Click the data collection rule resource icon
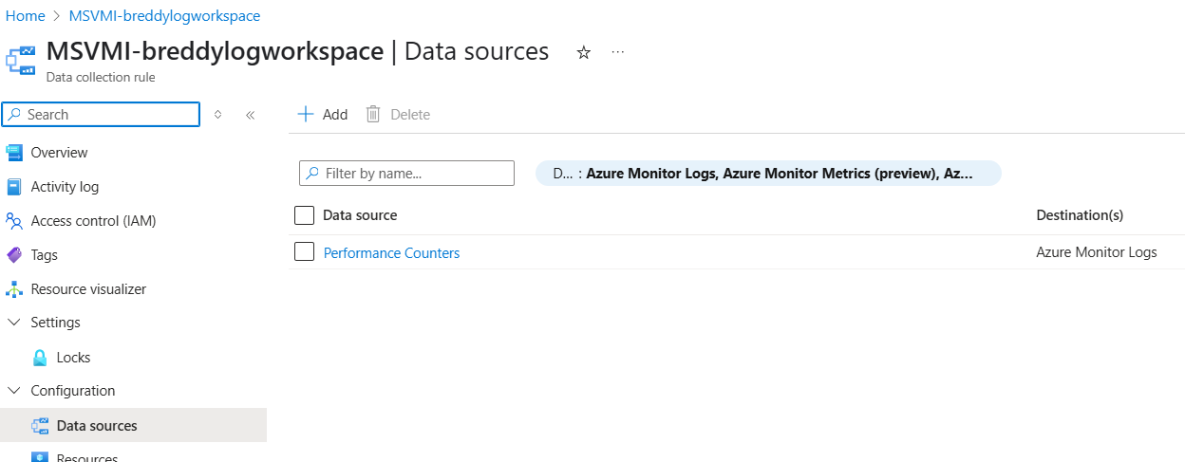 point(21,59)
